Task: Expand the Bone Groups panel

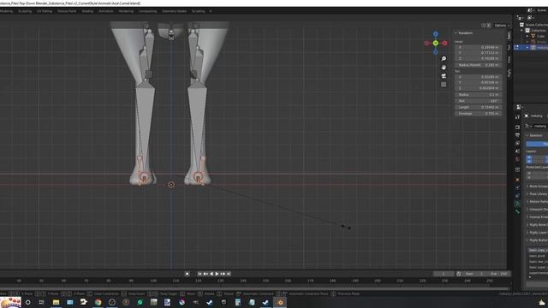Action: click(527, 187)
